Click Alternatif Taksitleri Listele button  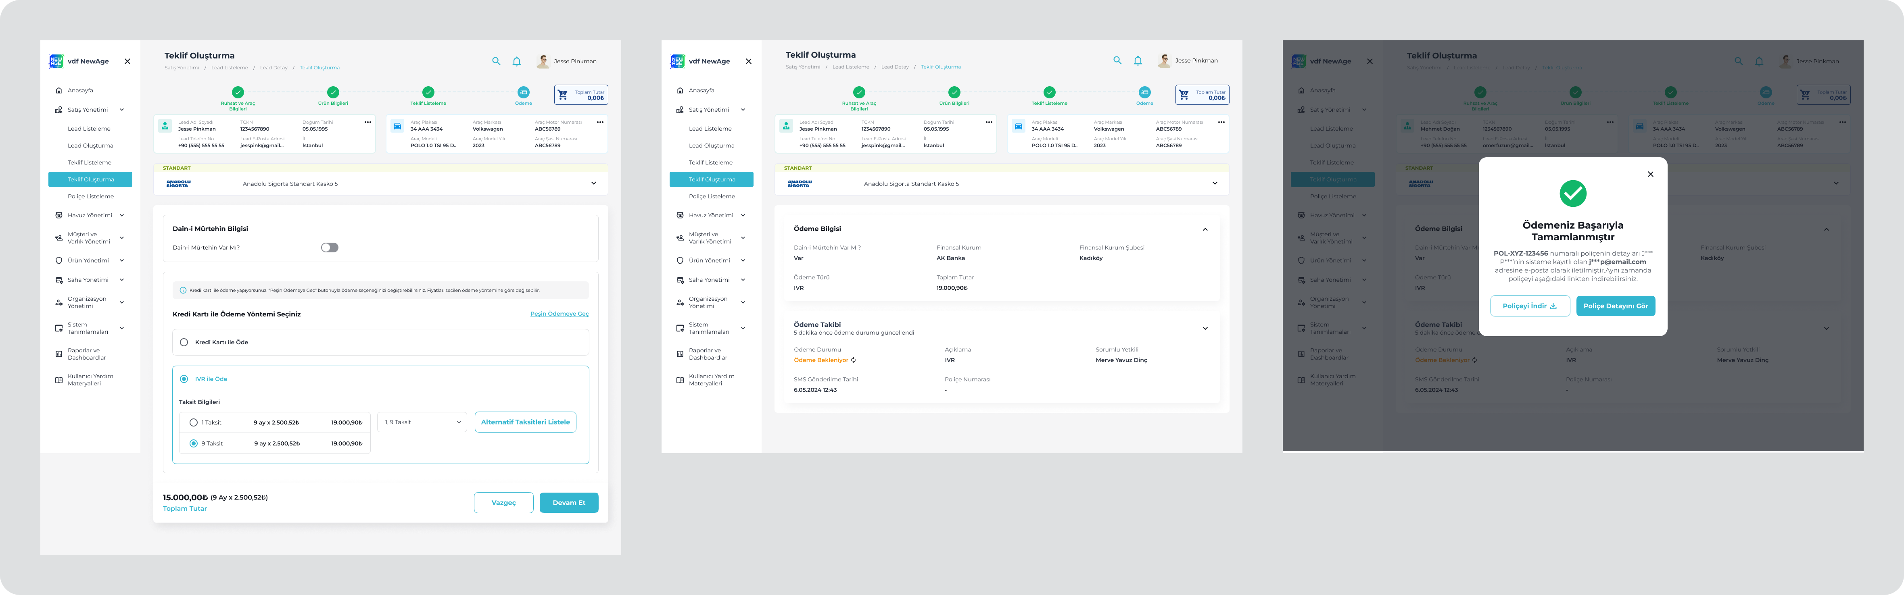(x=525, y=422)
